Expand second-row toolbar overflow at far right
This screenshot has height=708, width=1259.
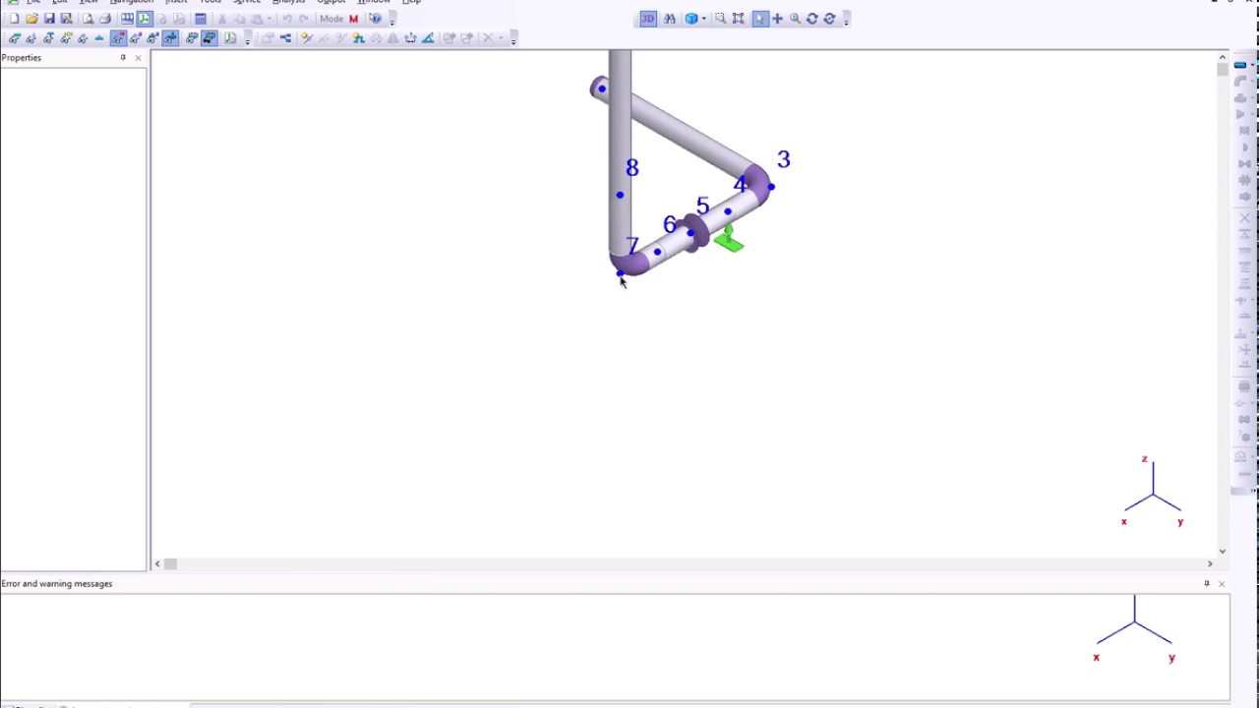513,38
